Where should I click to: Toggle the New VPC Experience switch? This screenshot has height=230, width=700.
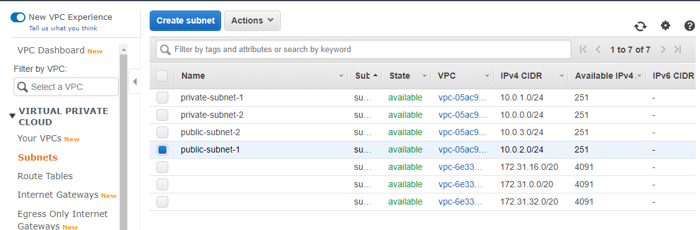tap(18, 17)
